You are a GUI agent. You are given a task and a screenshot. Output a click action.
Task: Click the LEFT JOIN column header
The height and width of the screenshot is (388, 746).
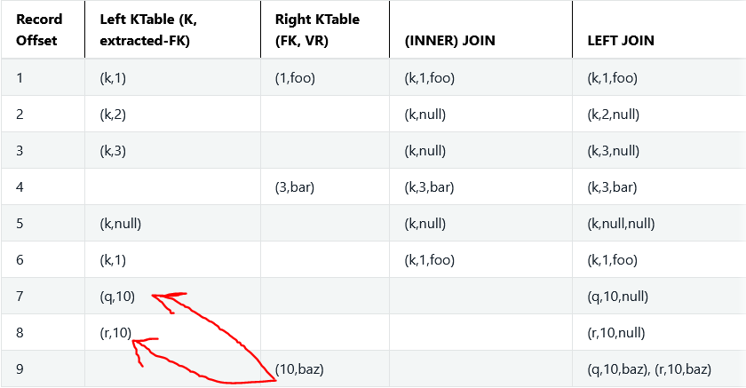[621, 41]
